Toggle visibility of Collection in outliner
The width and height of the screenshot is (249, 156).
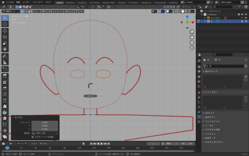point(246,14)
